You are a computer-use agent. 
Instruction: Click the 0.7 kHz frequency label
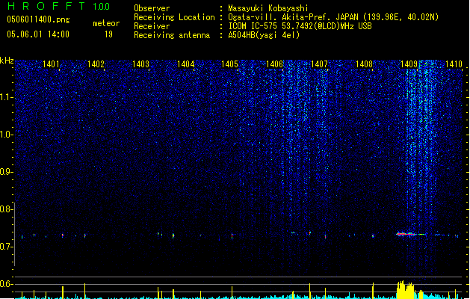(x=6, y=247)
